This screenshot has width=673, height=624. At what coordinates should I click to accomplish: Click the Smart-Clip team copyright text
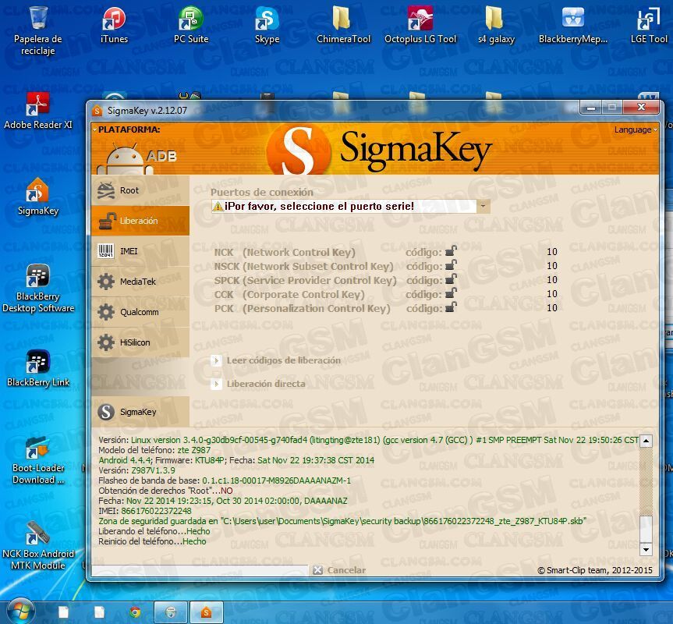click(x=595, y=570)
